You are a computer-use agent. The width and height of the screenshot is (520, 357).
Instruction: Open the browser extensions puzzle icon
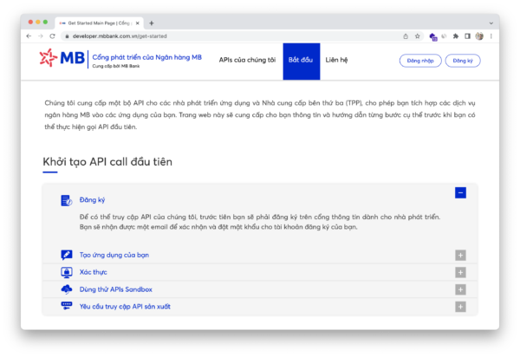(455, 36)
